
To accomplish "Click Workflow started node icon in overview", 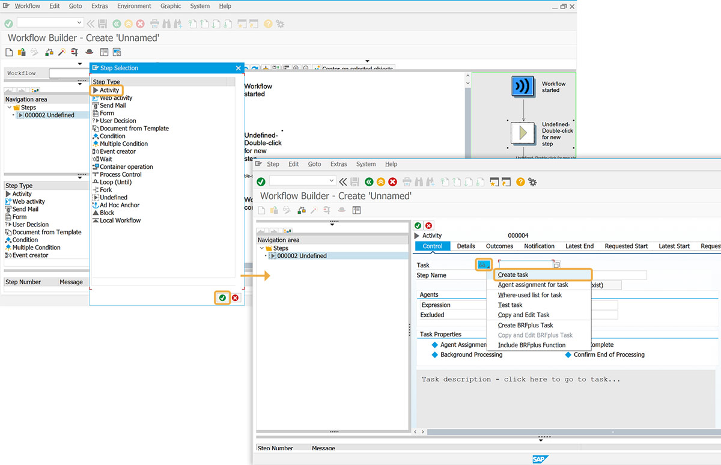I will pos(523,87).
